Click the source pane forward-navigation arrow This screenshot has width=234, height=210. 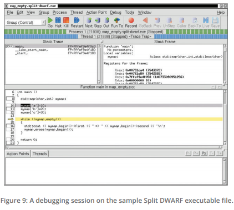tap(220, 87)
